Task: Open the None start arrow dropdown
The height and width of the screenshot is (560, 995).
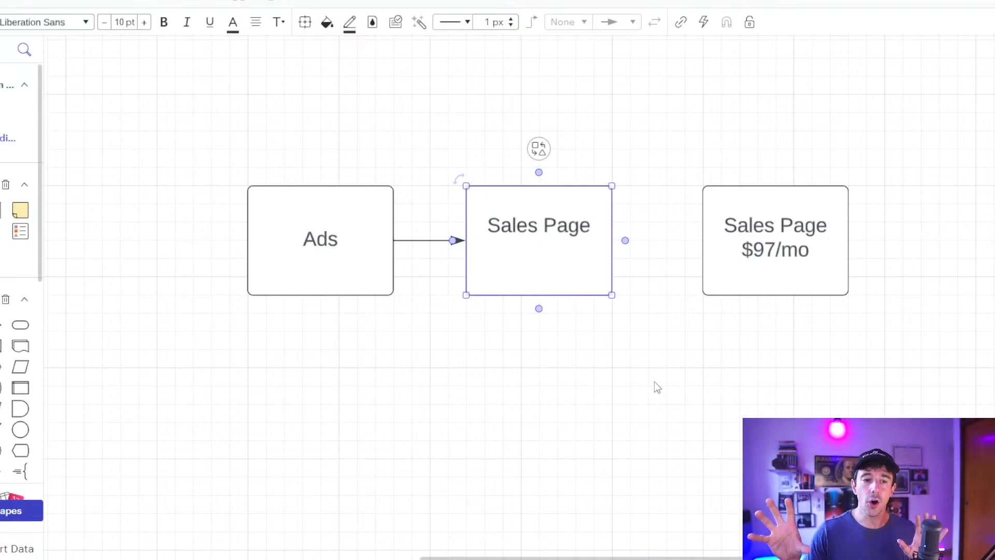Action: coord(568,22)
